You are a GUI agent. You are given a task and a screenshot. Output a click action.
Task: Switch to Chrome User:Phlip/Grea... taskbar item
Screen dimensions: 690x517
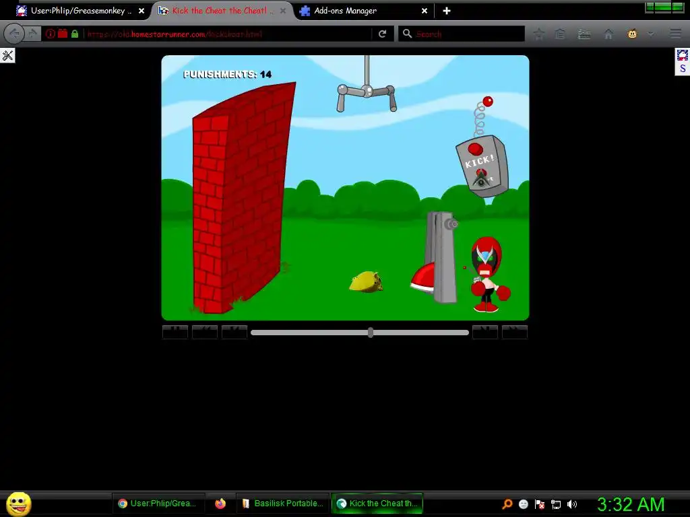pyautogui.click(x=158, y=504)
